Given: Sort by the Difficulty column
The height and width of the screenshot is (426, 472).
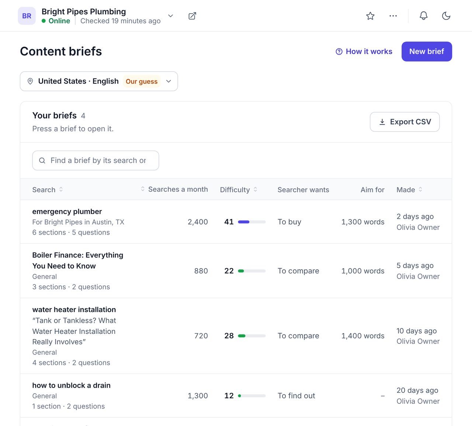Looking at the screenshot, I should tap(239, 189).
